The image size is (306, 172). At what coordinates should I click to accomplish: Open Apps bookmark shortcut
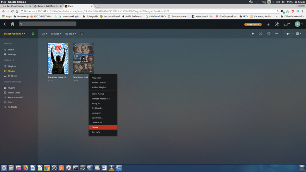pos(7,17)
